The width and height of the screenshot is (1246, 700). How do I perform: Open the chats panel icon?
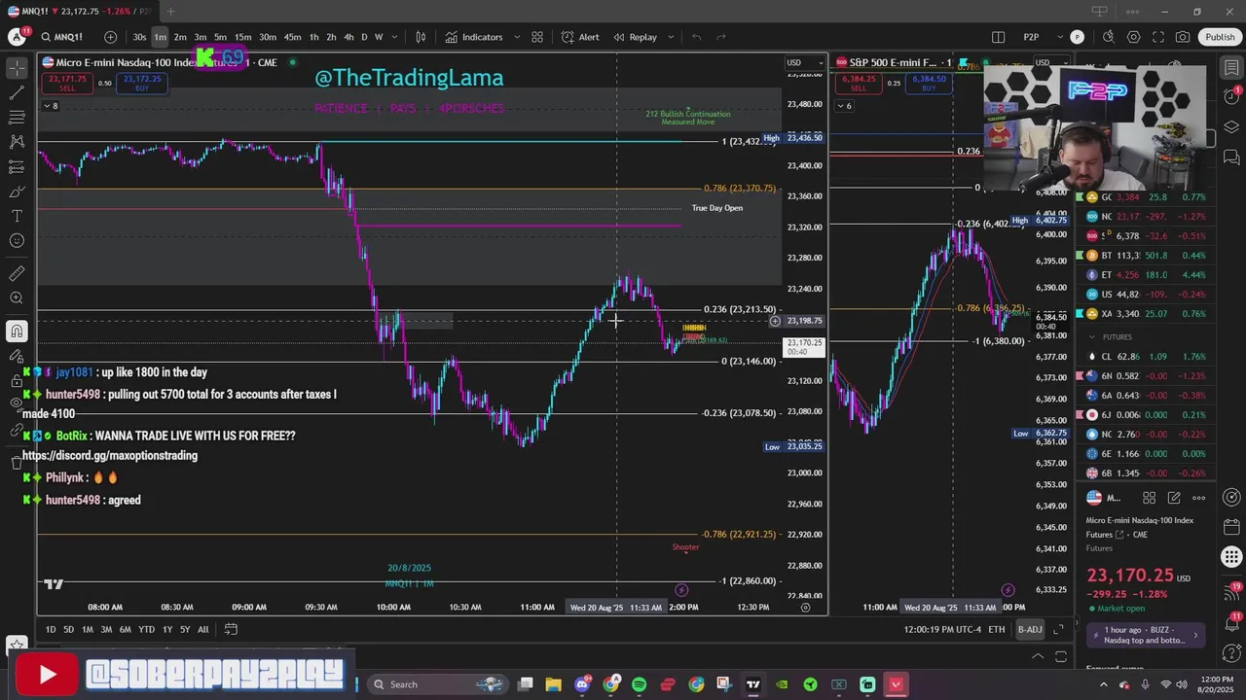pos(1231,157)
